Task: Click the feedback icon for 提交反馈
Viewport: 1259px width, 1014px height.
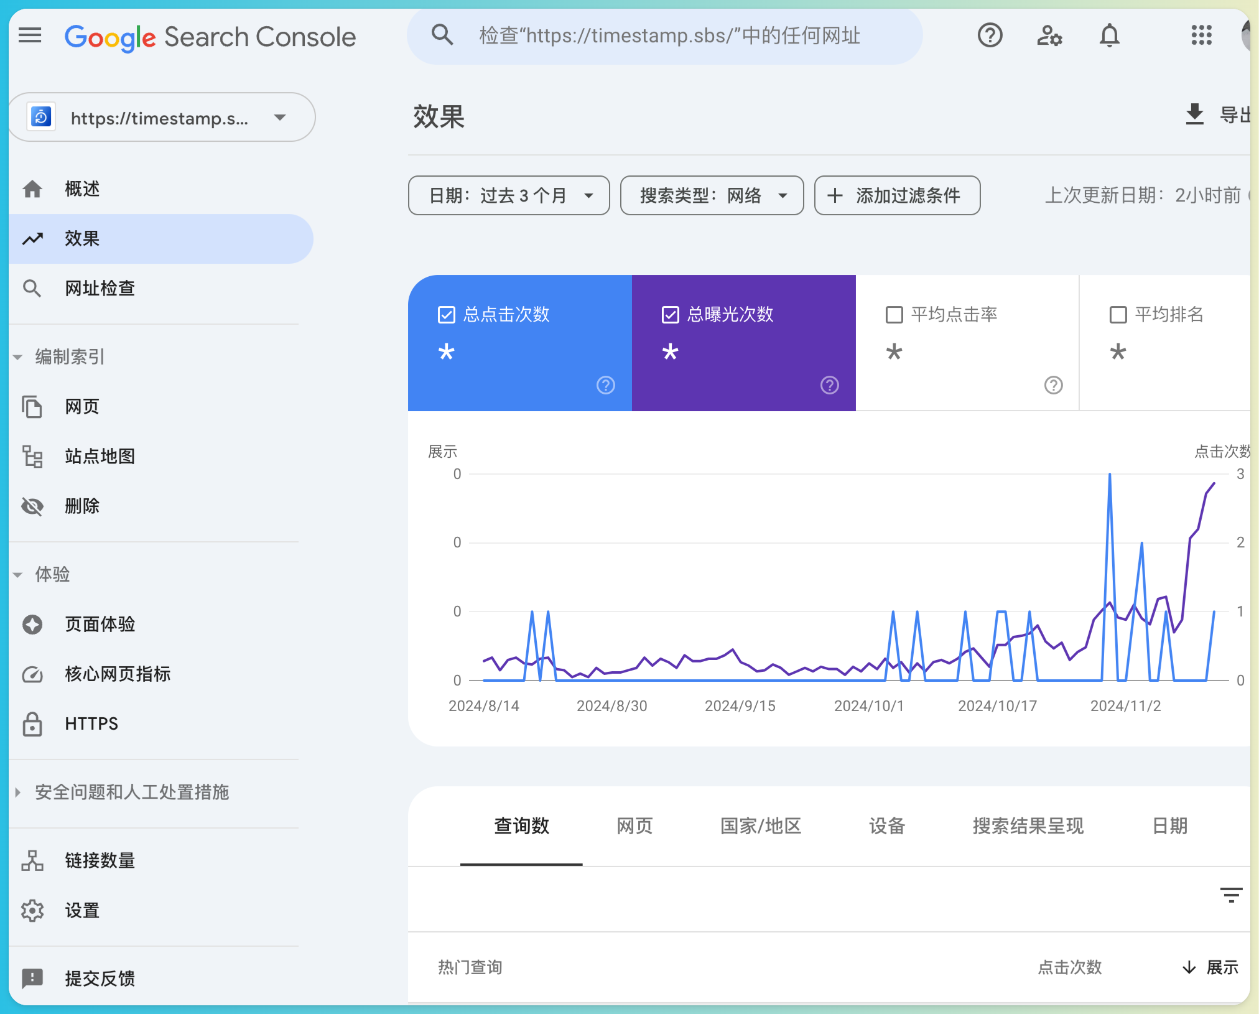Action: (x=32, y=979)
